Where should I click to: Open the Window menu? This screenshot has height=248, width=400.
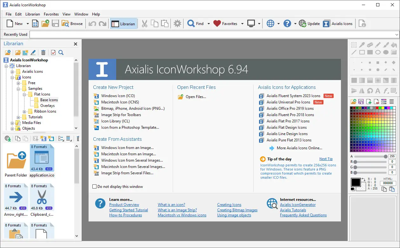pos(81,14)
